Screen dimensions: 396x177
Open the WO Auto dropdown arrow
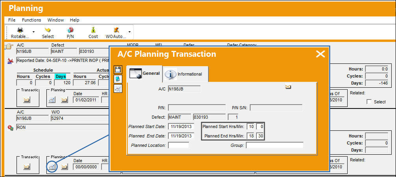click(x=129, y=32)
